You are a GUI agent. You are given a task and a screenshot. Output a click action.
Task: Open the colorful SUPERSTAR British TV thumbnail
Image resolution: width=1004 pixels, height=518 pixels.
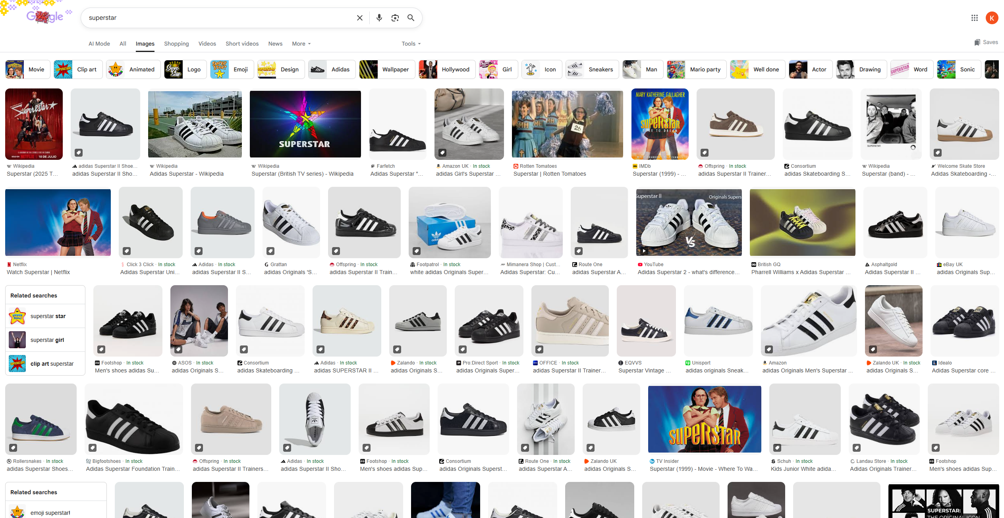click(305, 124)
